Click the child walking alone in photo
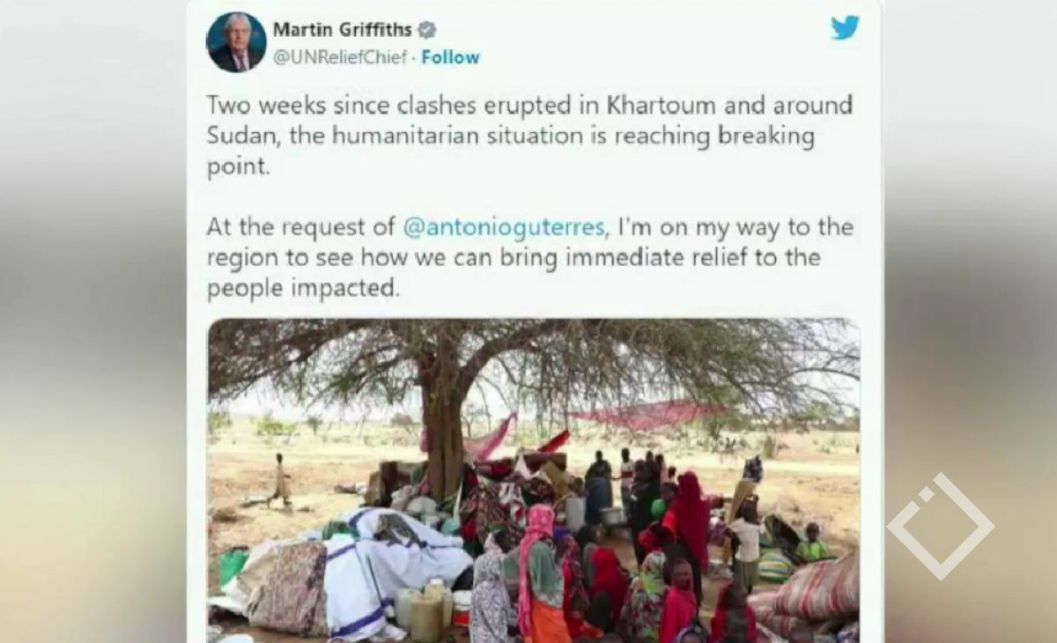1057x643 pixels. pyautogui.click(x=280, y=480)
